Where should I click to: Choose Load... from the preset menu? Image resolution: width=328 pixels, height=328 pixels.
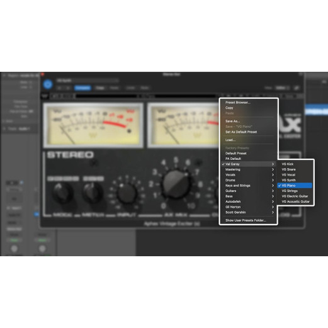(x=230, y=140)
